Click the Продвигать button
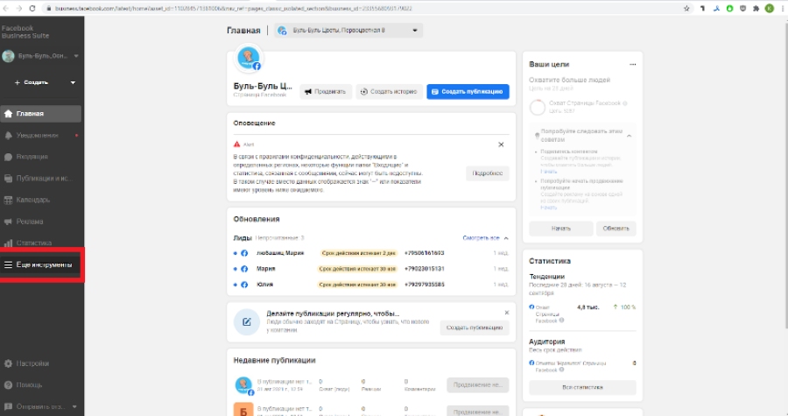788x416 pixels. click(326, 91)
